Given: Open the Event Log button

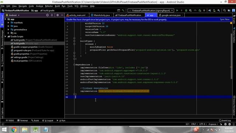Looking at the screenshot, I should [x=225, y=120].
